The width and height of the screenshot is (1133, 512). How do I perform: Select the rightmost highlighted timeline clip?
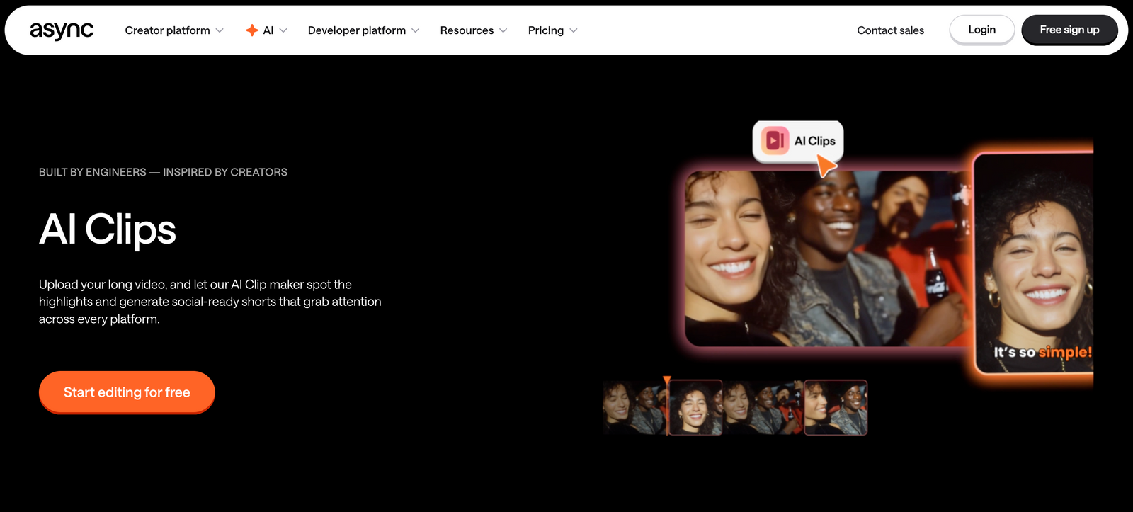point(836,407)
